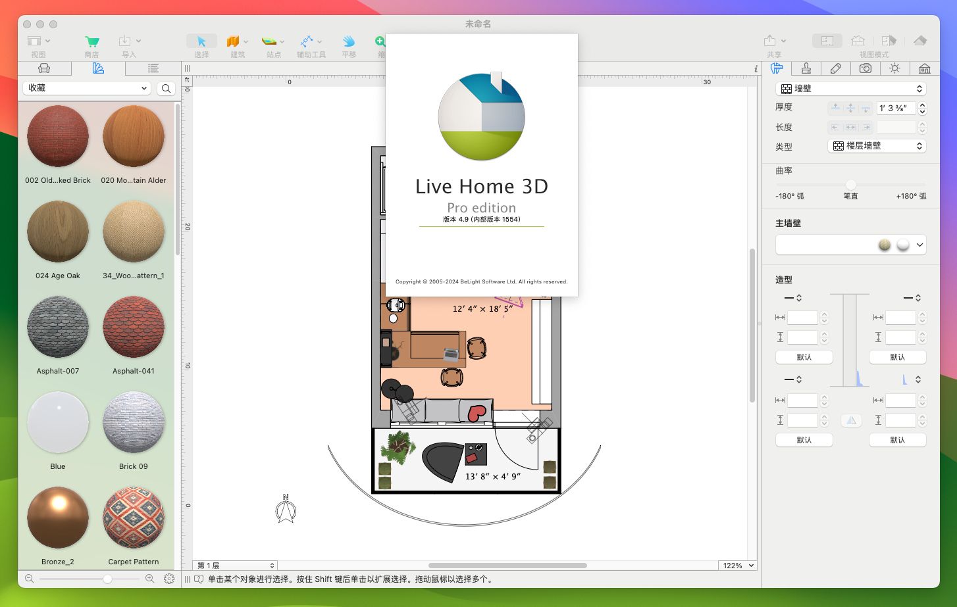This screenshot has height=607, width=957.
Task: Click the 导入 import icon
Action: pyautogui.click(x=125, y=41)
